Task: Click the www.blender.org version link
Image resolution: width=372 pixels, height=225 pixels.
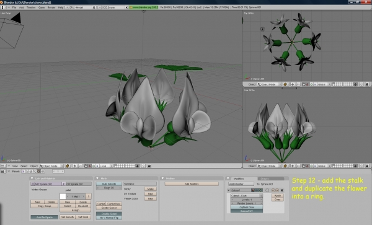Action: (144, 7)
